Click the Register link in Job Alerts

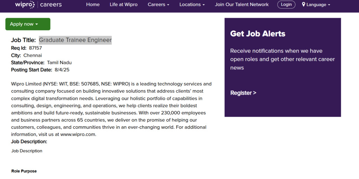243,93
